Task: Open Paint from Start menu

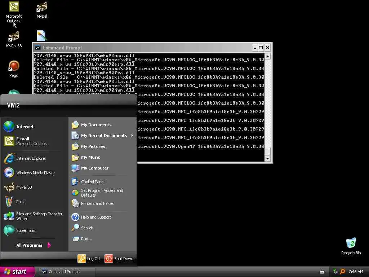Action: (x=34, y=202)
